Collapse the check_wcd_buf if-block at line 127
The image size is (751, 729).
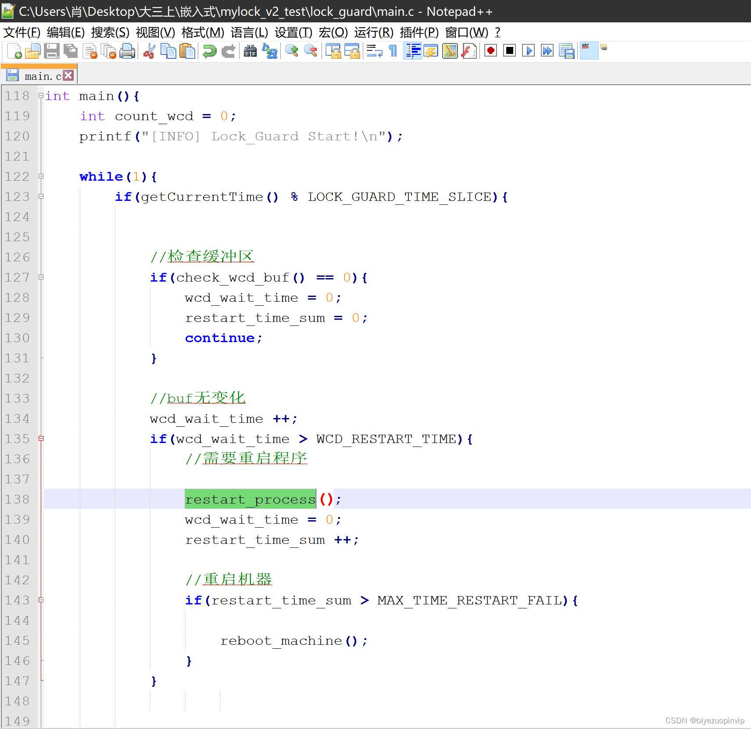[x=41, y=277]
